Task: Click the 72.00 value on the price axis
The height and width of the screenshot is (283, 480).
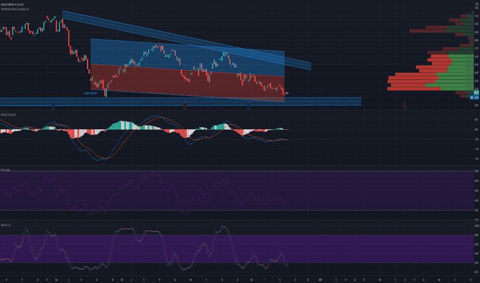Action: click(476, 8)
